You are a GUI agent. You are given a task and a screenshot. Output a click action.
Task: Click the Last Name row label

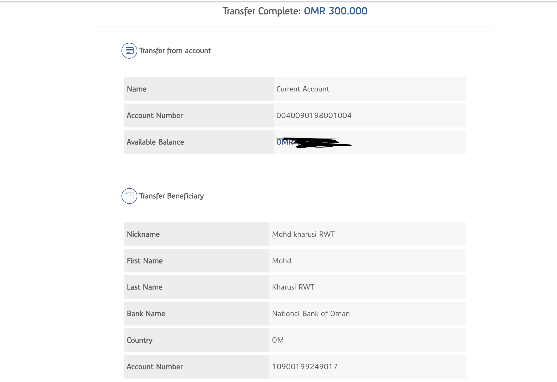(x=145, y=287)
